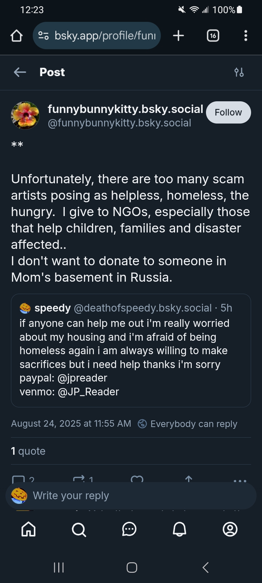The width and height of the screenshot is (262, 583).
Task: Open browser home page icon
Action: pos(17,36)
